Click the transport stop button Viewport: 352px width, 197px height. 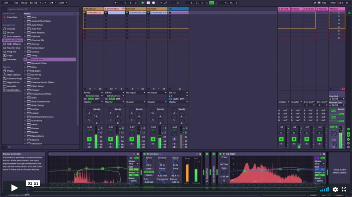148,3
